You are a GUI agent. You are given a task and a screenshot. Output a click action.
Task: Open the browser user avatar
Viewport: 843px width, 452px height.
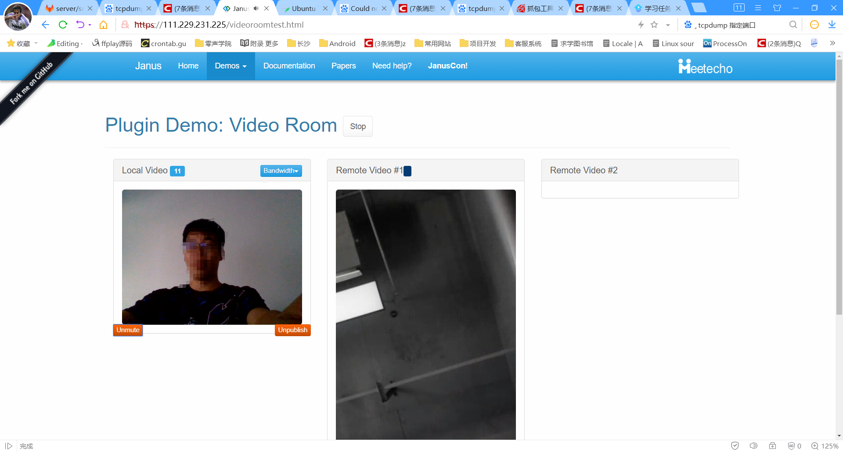click(18, 16)
